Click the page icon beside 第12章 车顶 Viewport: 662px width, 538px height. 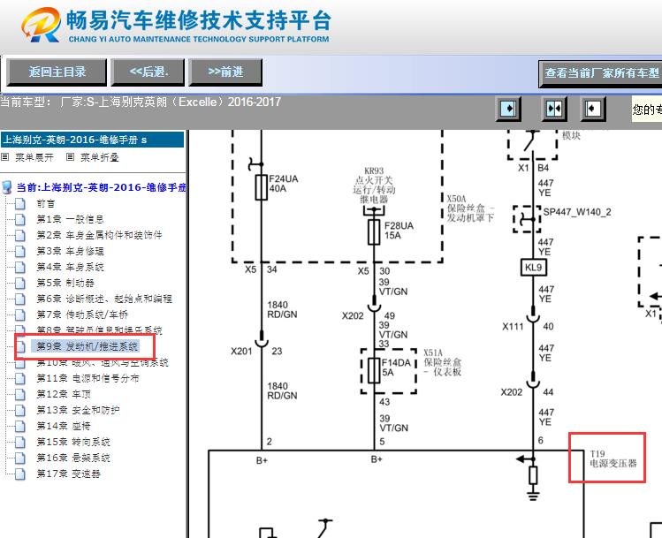tap(19, 394)
